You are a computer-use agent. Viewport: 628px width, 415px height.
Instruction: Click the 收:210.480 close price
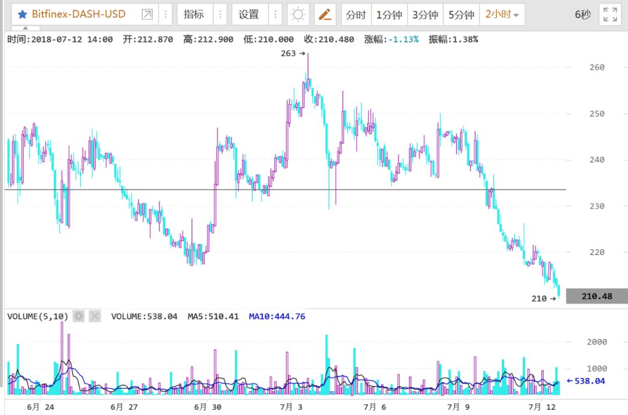coord(329,39)
